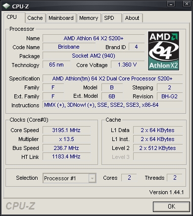193x216 pixels.
Task: Click the processor Name field value
Action: [94, 38]
